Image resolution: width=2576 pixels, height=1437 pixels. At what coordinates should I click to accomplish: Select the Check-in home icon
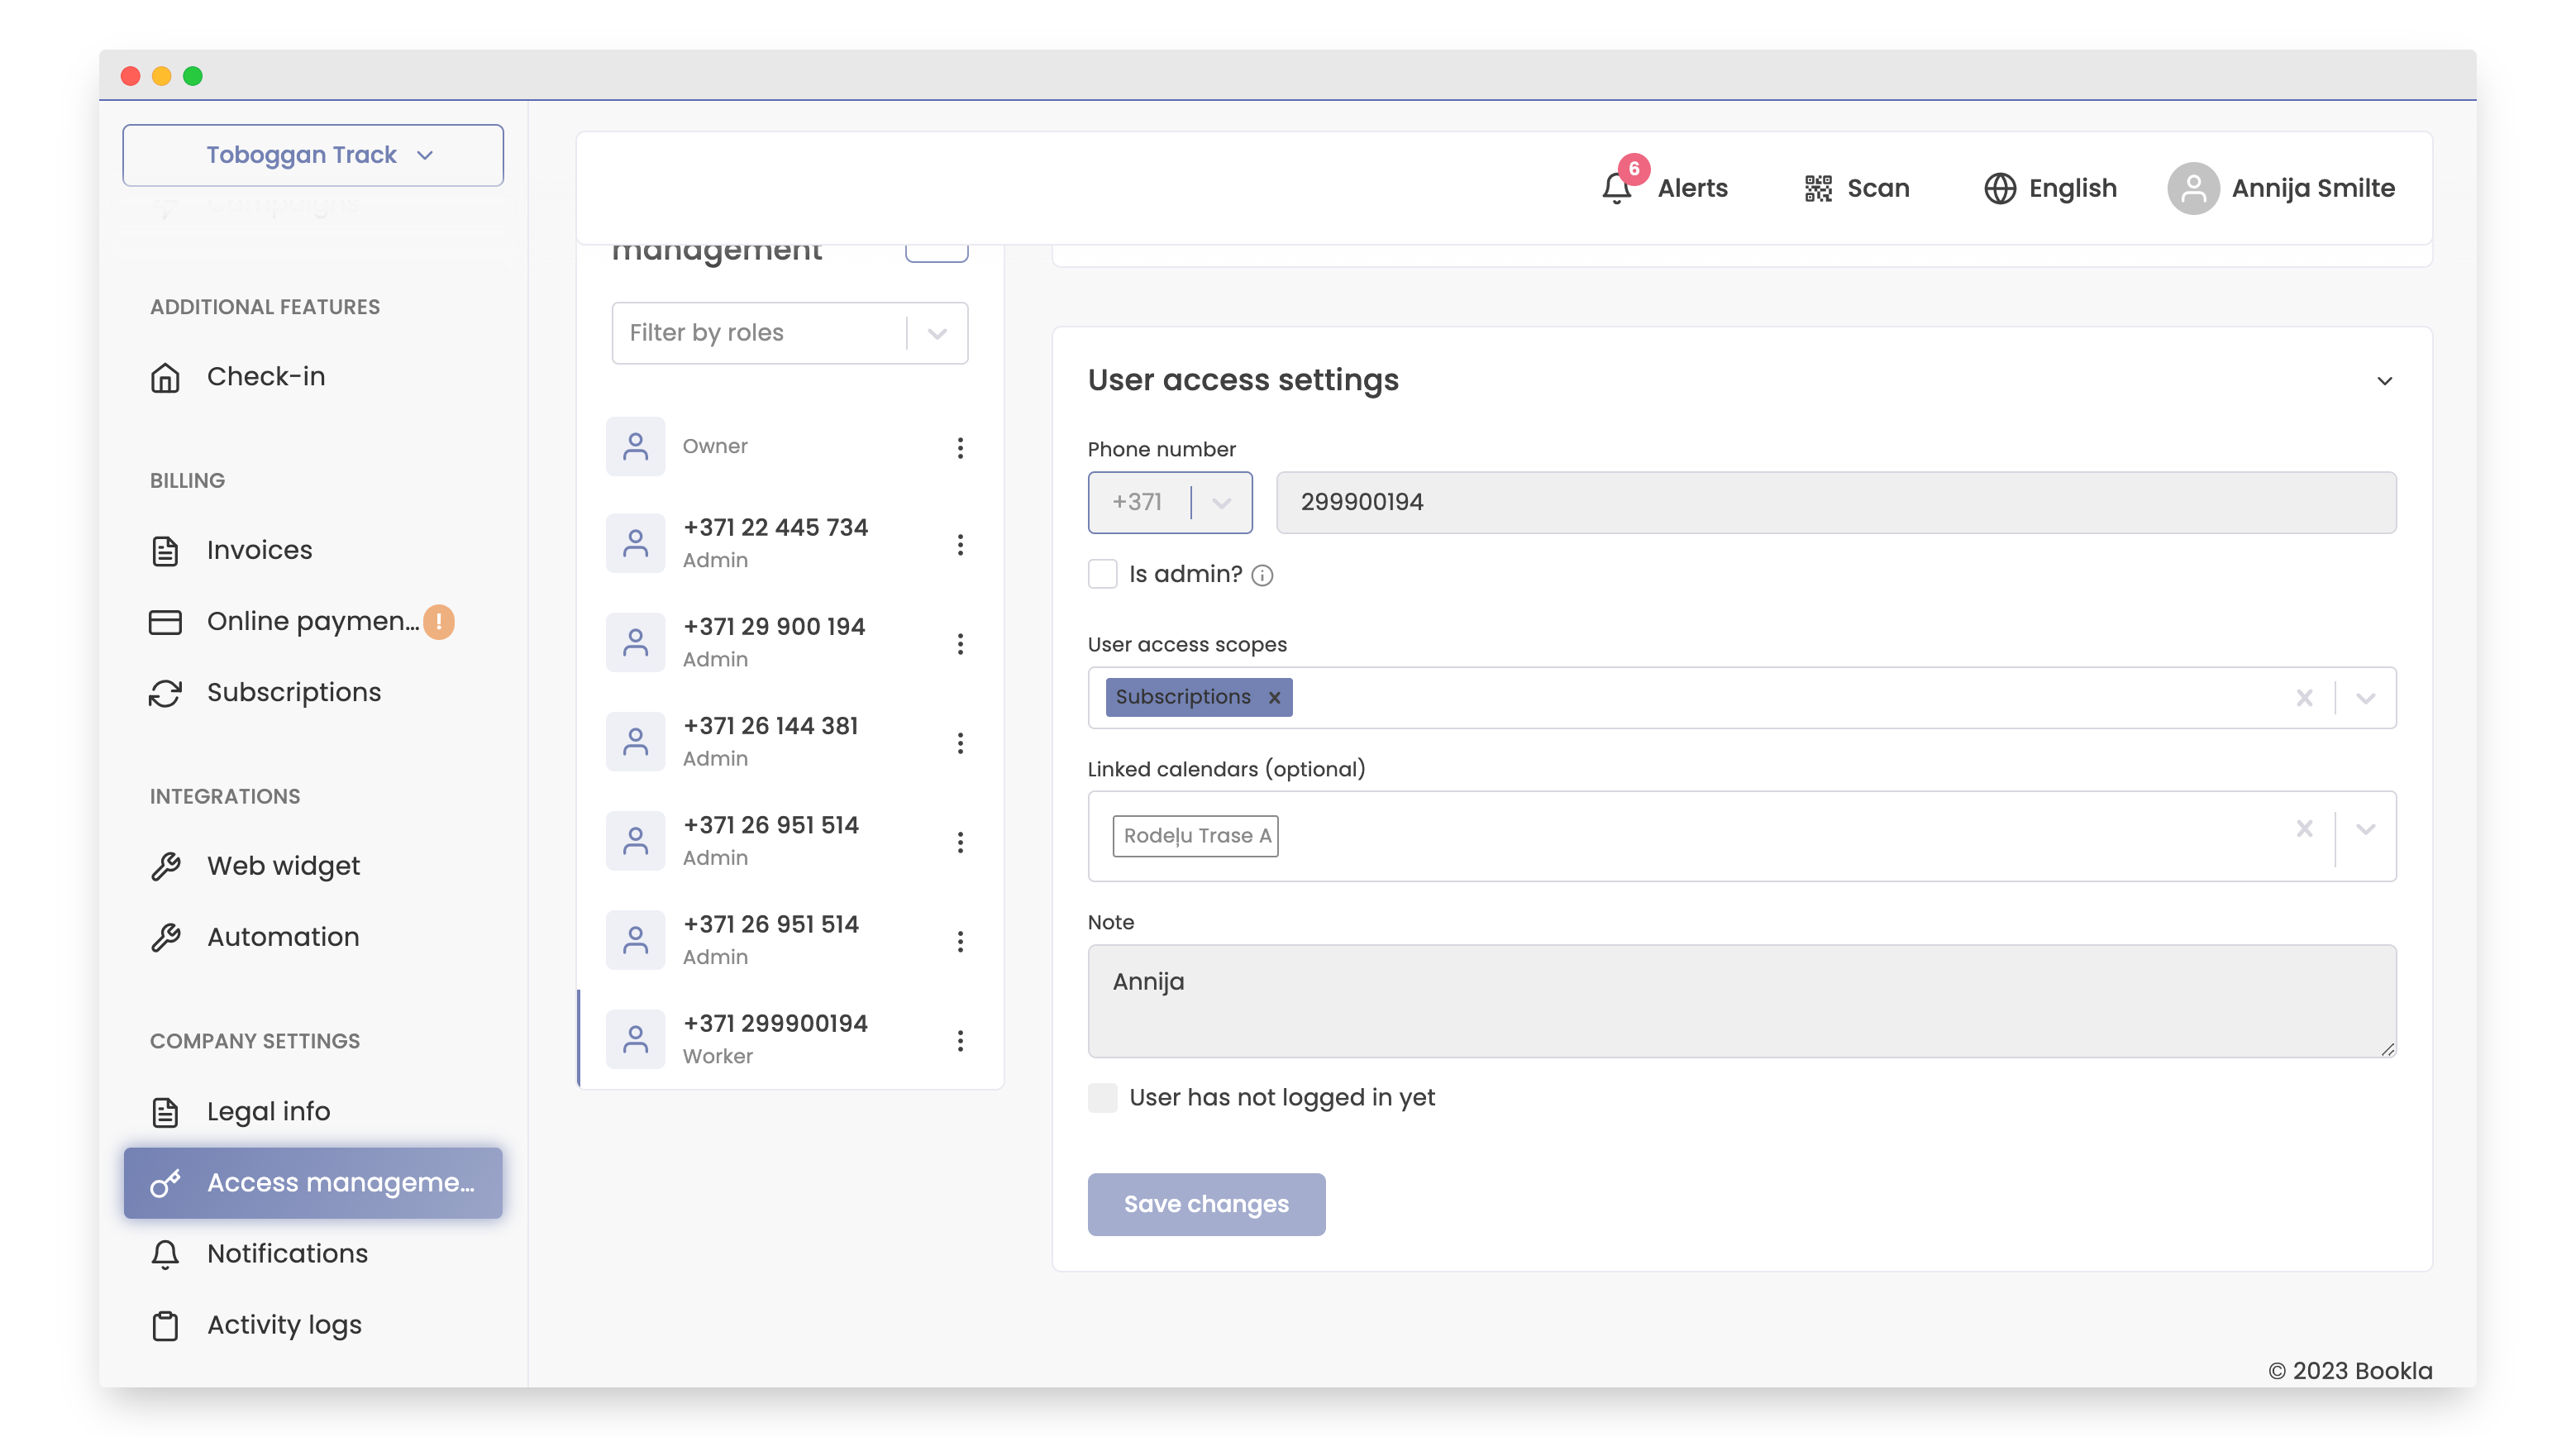pyautogui.click(x=166, y=377)
